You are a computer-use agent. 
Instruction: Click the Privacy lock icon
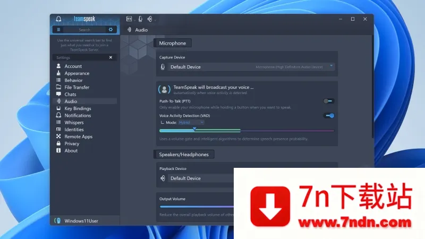[x=58, y=143]
